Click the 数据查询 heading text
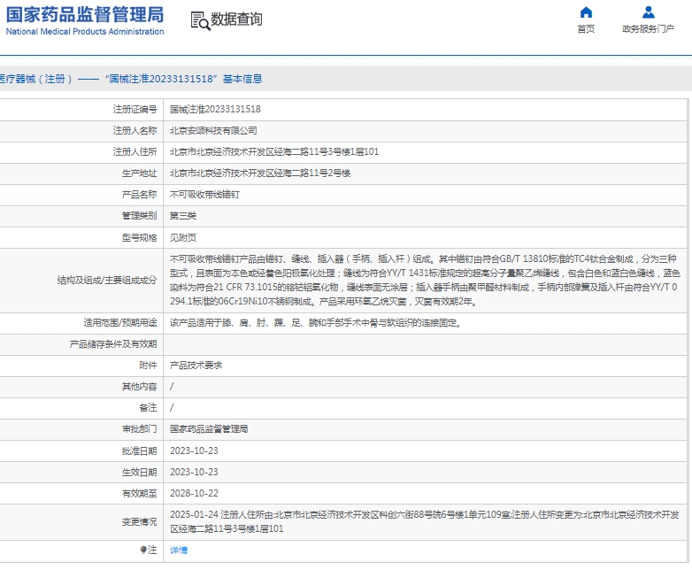 click(236, 19)
